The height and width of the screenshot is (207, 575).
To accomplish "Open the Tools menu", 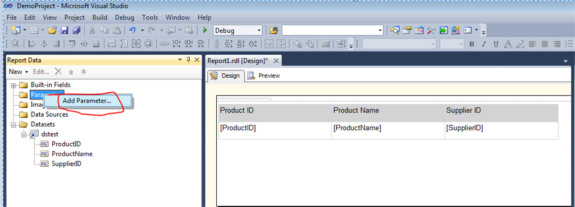I will pos(150,17).
